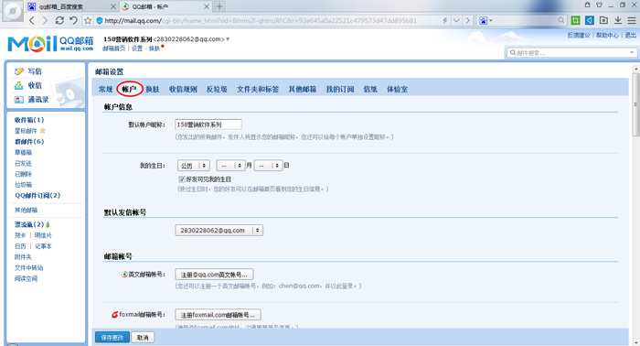
Task: Open 贺卡 link in sidebar
Action: (x=20, y=235)
